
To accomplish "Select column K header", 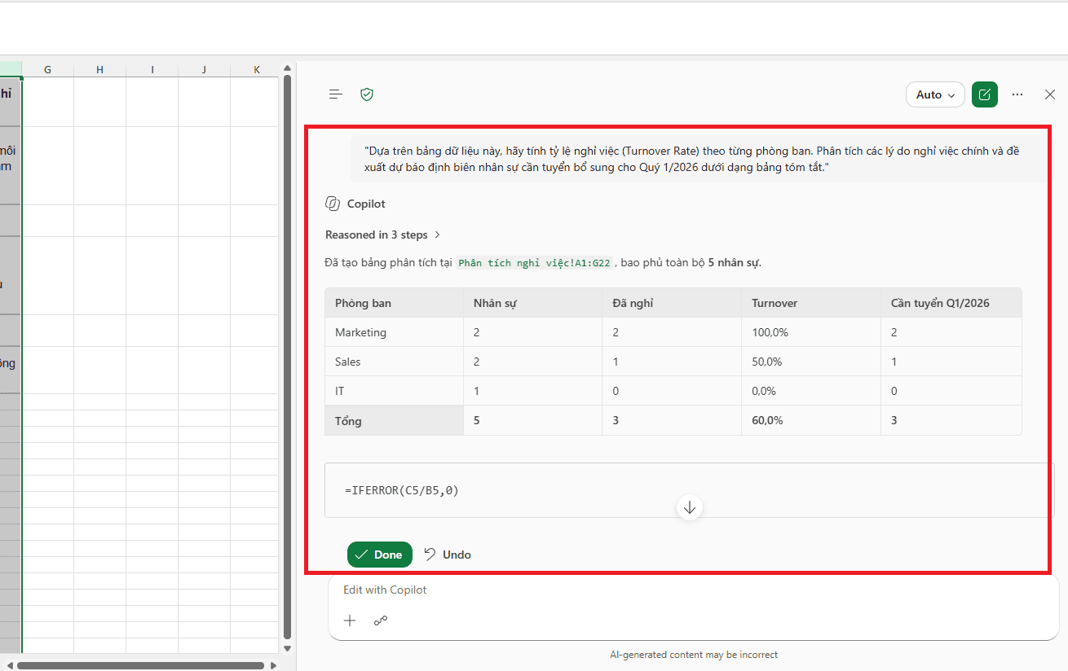I will point(255,70).
